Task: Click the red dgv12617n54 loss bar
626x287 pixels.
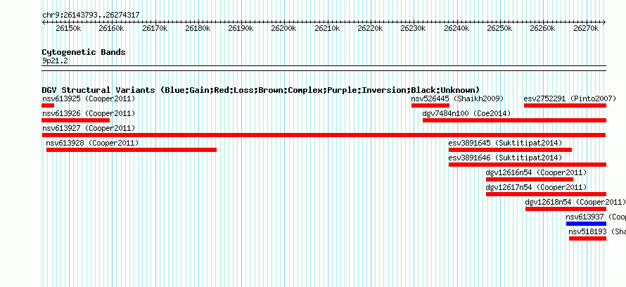Action: pos(546,194)
